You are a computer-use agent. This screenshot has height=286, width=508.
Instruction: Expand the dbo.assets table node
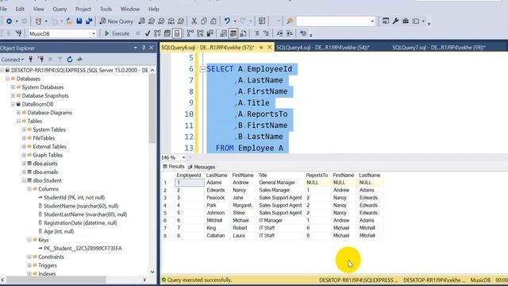[24, 164]
